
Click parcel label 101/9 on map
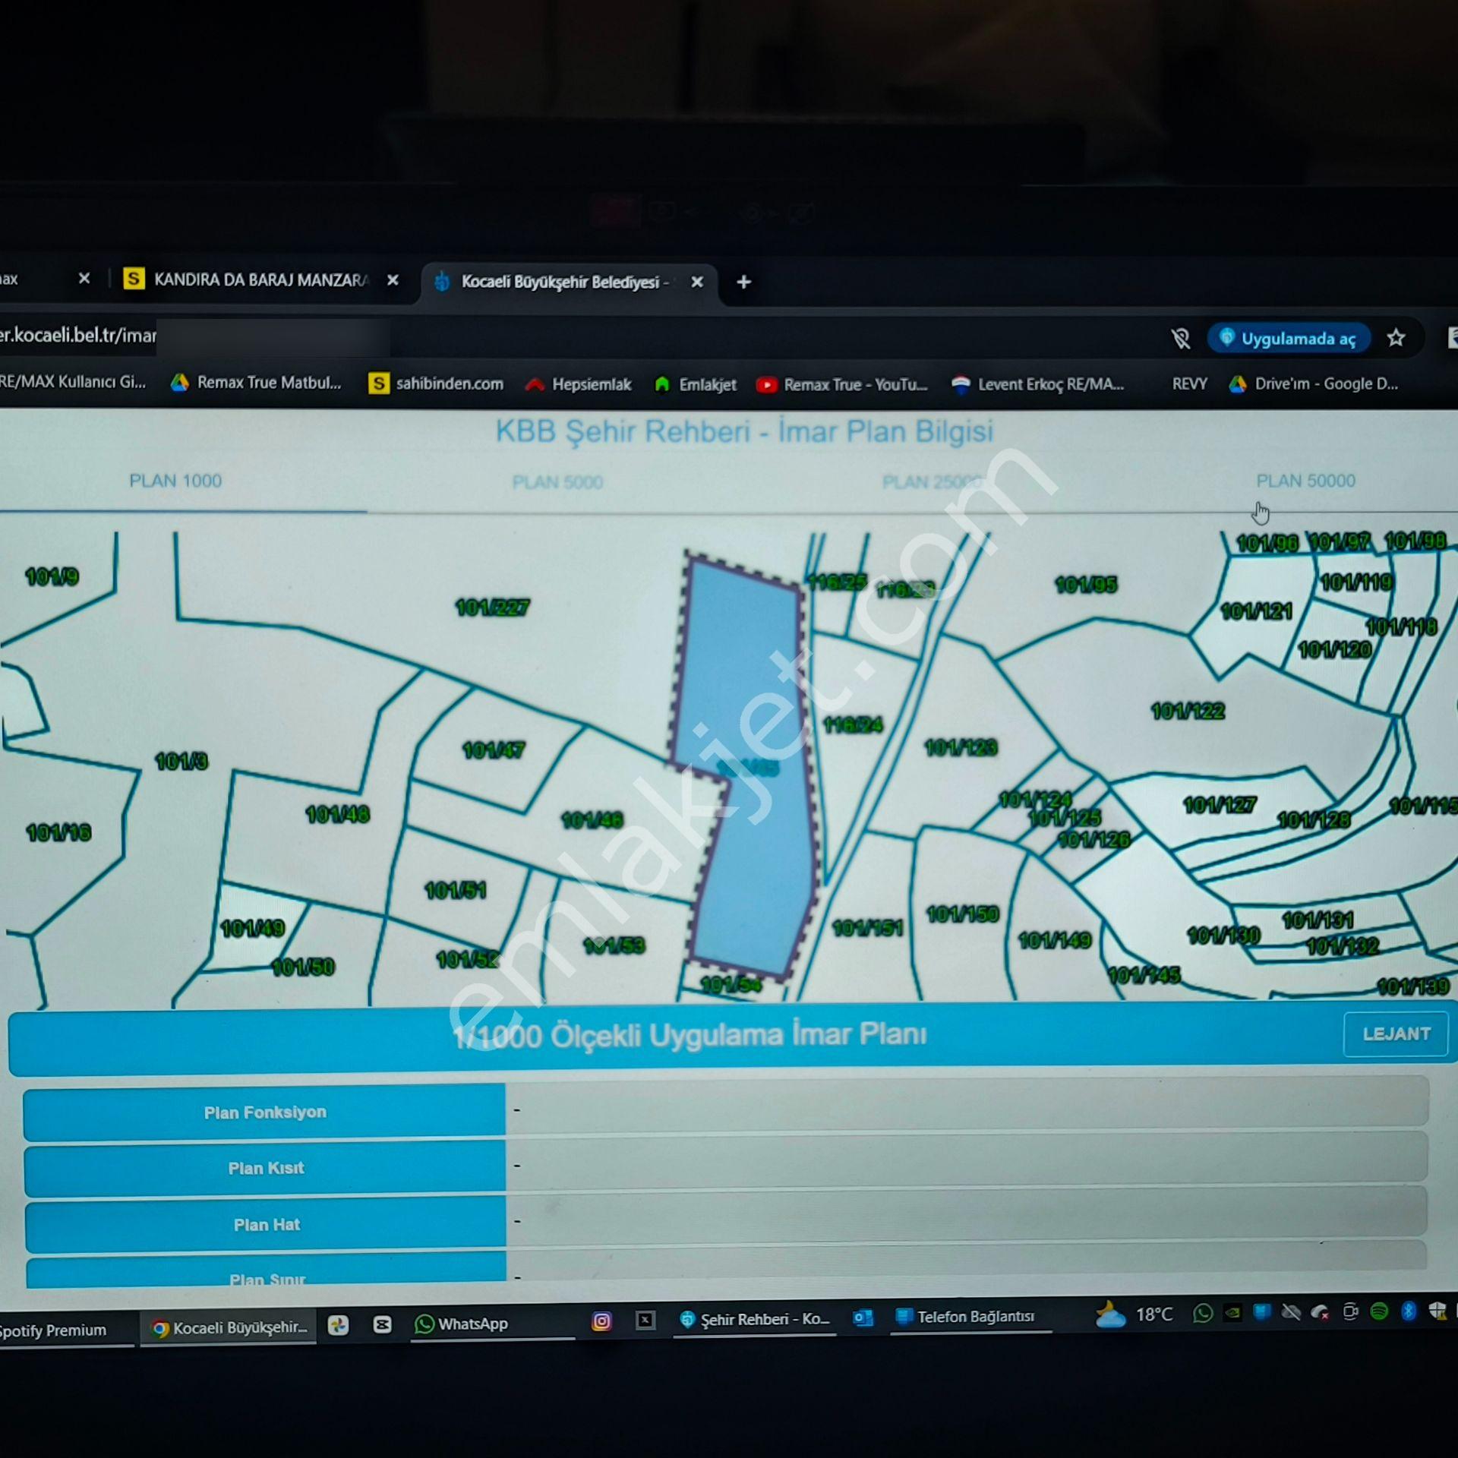click(x=52, y=577)
